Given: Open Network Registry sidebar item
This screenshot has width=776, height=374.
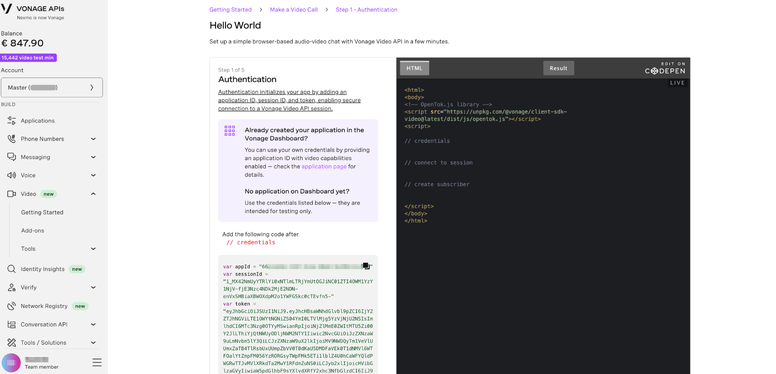Looking at the screenshot, I should [44, 306].
